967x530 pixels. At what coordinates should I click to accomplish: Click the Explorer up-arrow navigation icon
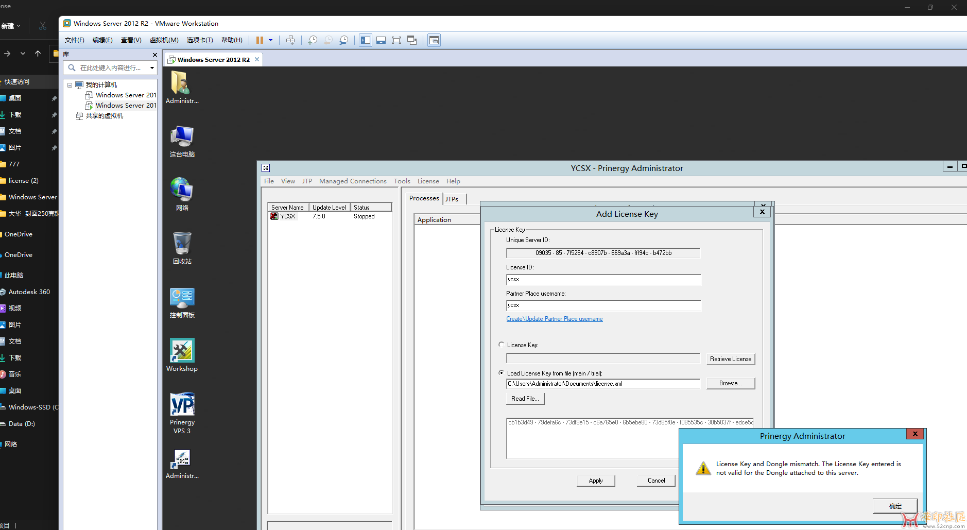tap(38, 54)
